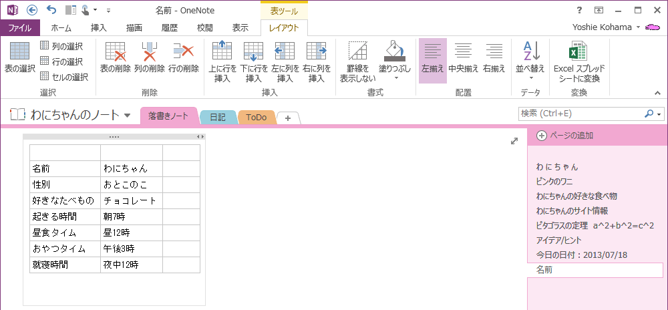Viewport: 668px width, 310px height.
Task: Select the 名前 page in the page list
Action: coord(595,270)
